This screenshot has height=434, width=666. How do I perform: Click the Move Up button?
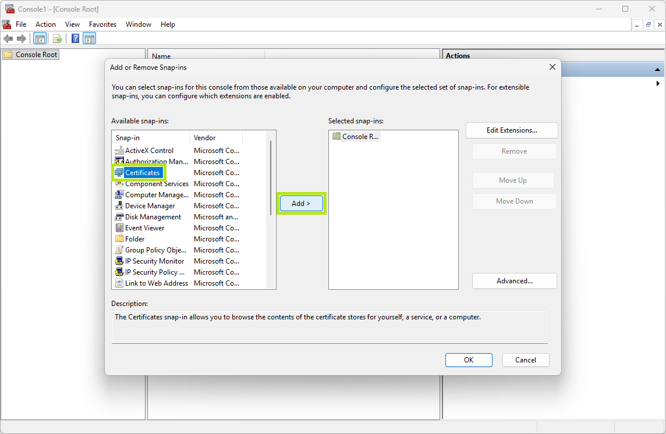(513, 180)
